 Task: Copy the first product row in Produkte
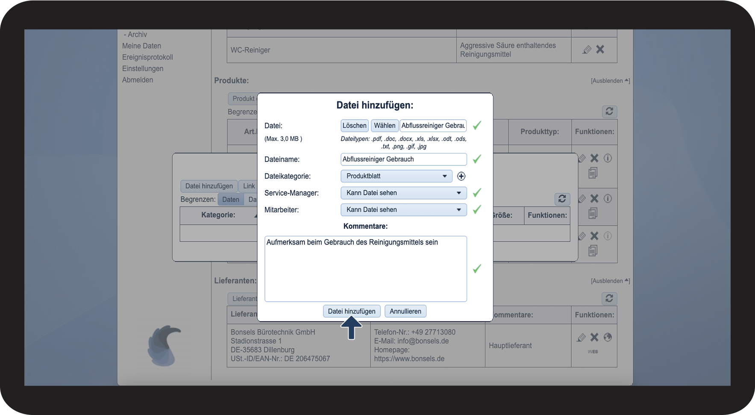593,173
